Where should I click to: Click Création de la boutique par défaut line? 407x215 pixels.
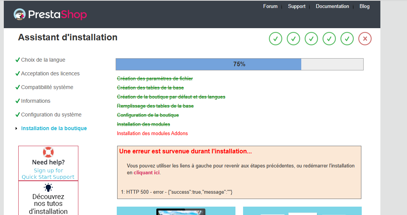(x=171, y=97)
